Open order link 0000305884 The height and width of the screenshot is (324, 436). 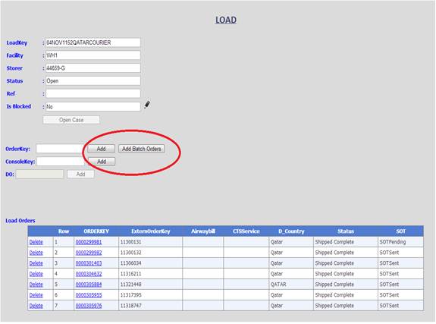coord(89,285)
